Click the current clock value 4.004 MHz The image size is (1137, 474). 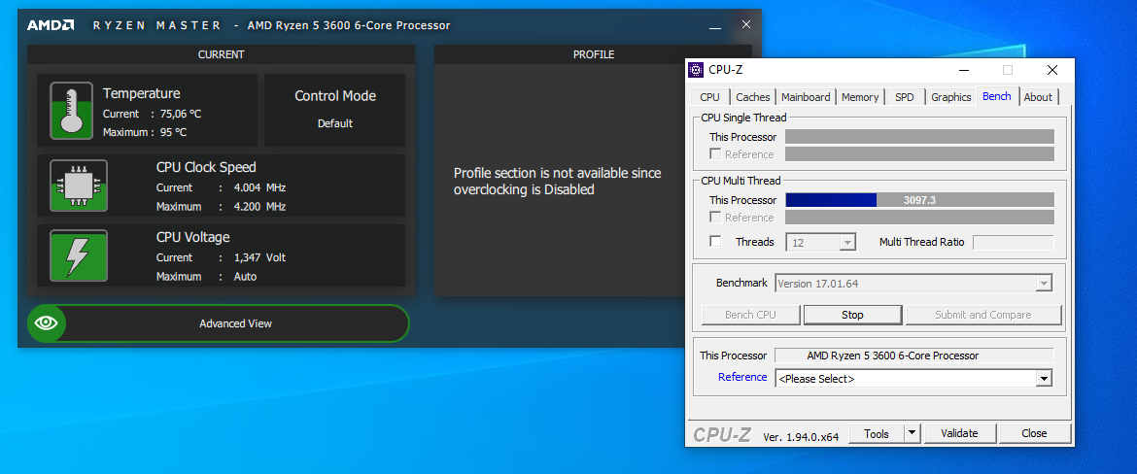[x=258, y=187]
